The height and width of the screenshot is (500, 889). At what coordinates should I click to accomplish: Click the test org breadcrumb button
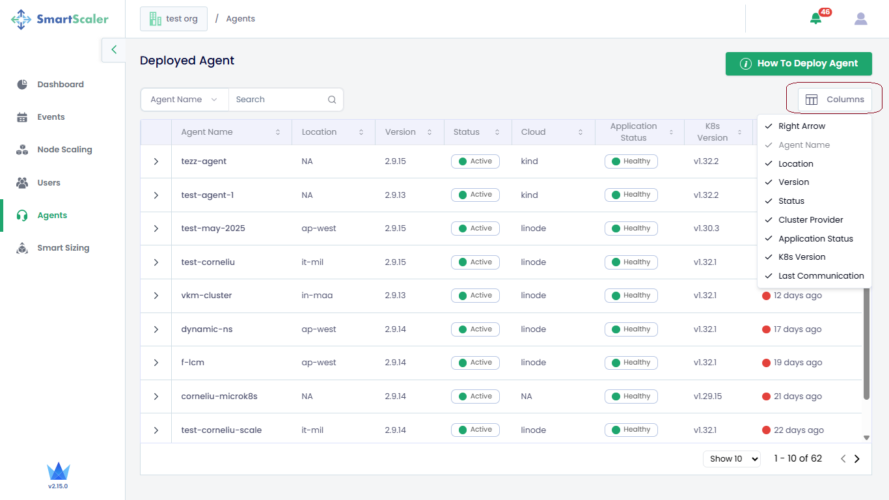(x=174, y=19)
